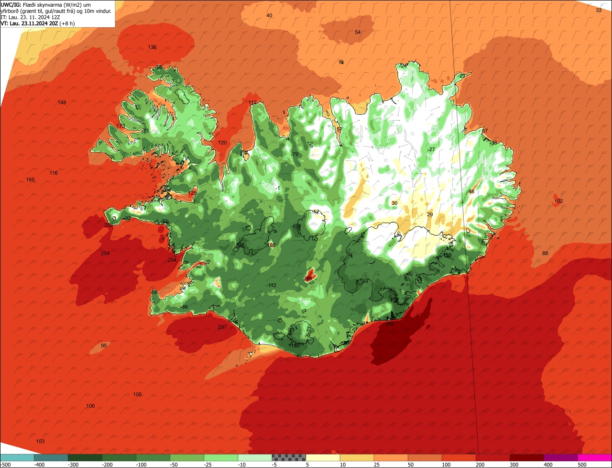Click the value -86 on the Reykjanes peninsula

185,307
